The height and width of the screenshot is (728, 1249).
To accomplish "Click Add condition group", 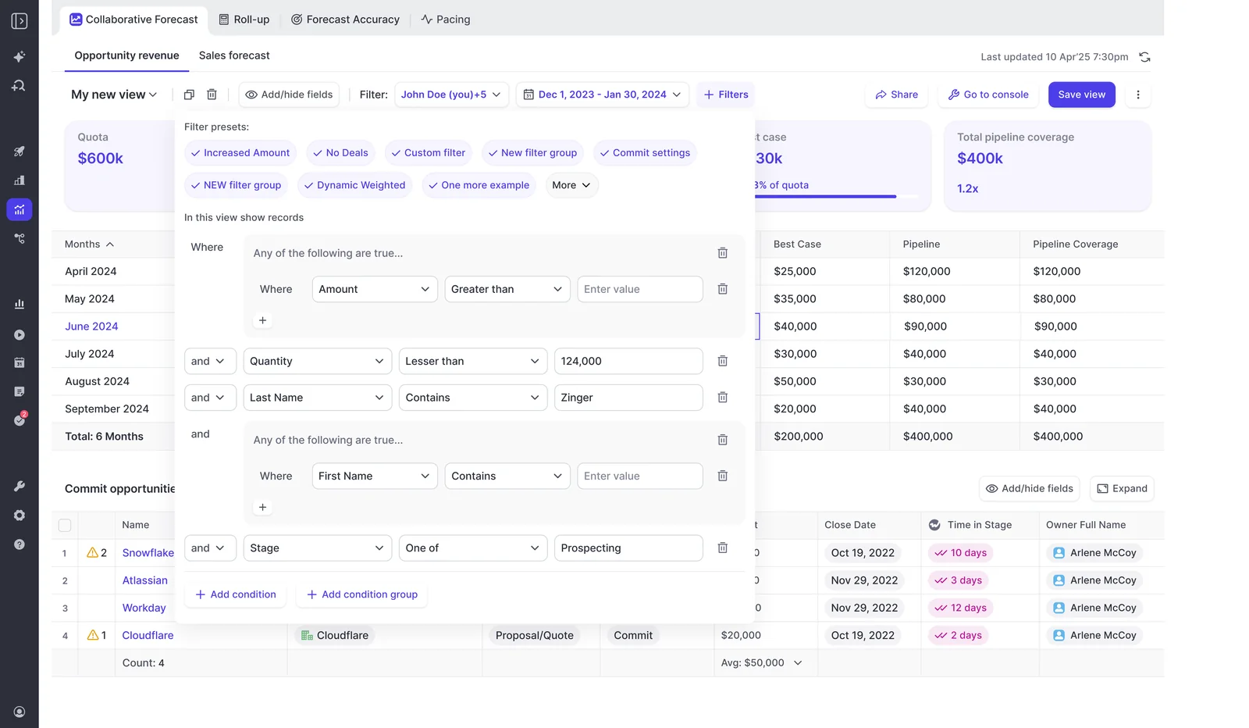I will click(362, 594).
